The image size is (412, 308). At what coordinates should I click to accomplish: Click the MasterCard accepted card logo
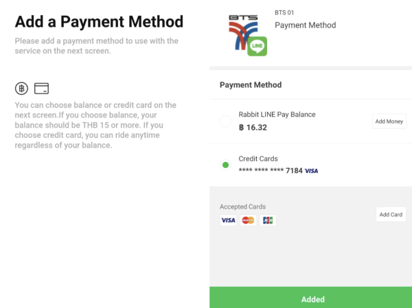point(248,220)
